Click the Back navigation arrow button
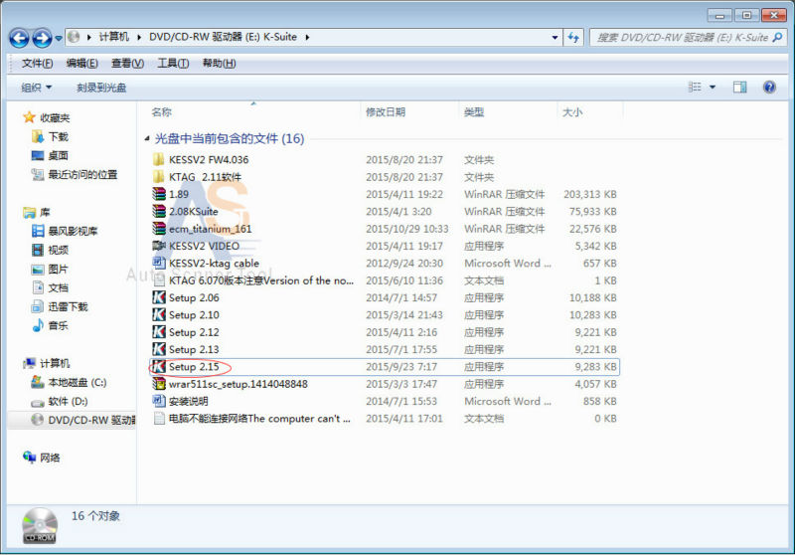 click(x=19, y=38)
